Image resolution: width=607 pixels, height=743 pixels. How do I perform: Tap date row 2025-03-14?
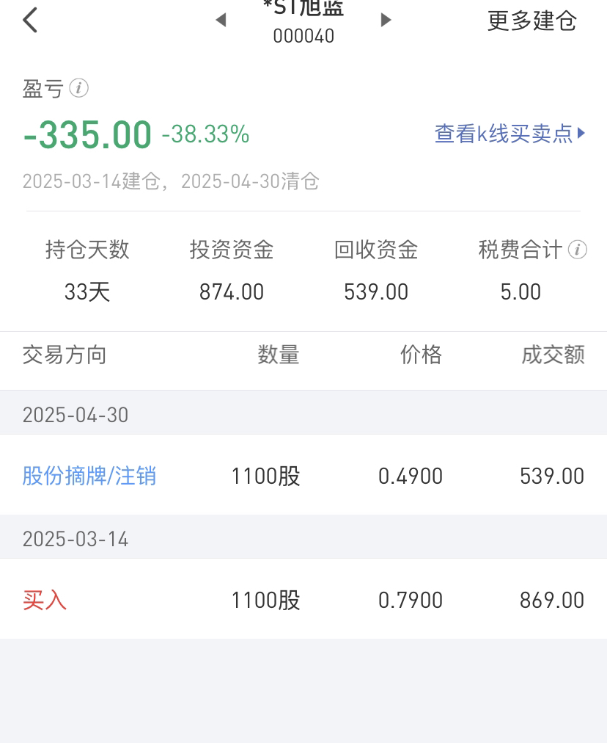pos(303,537)
